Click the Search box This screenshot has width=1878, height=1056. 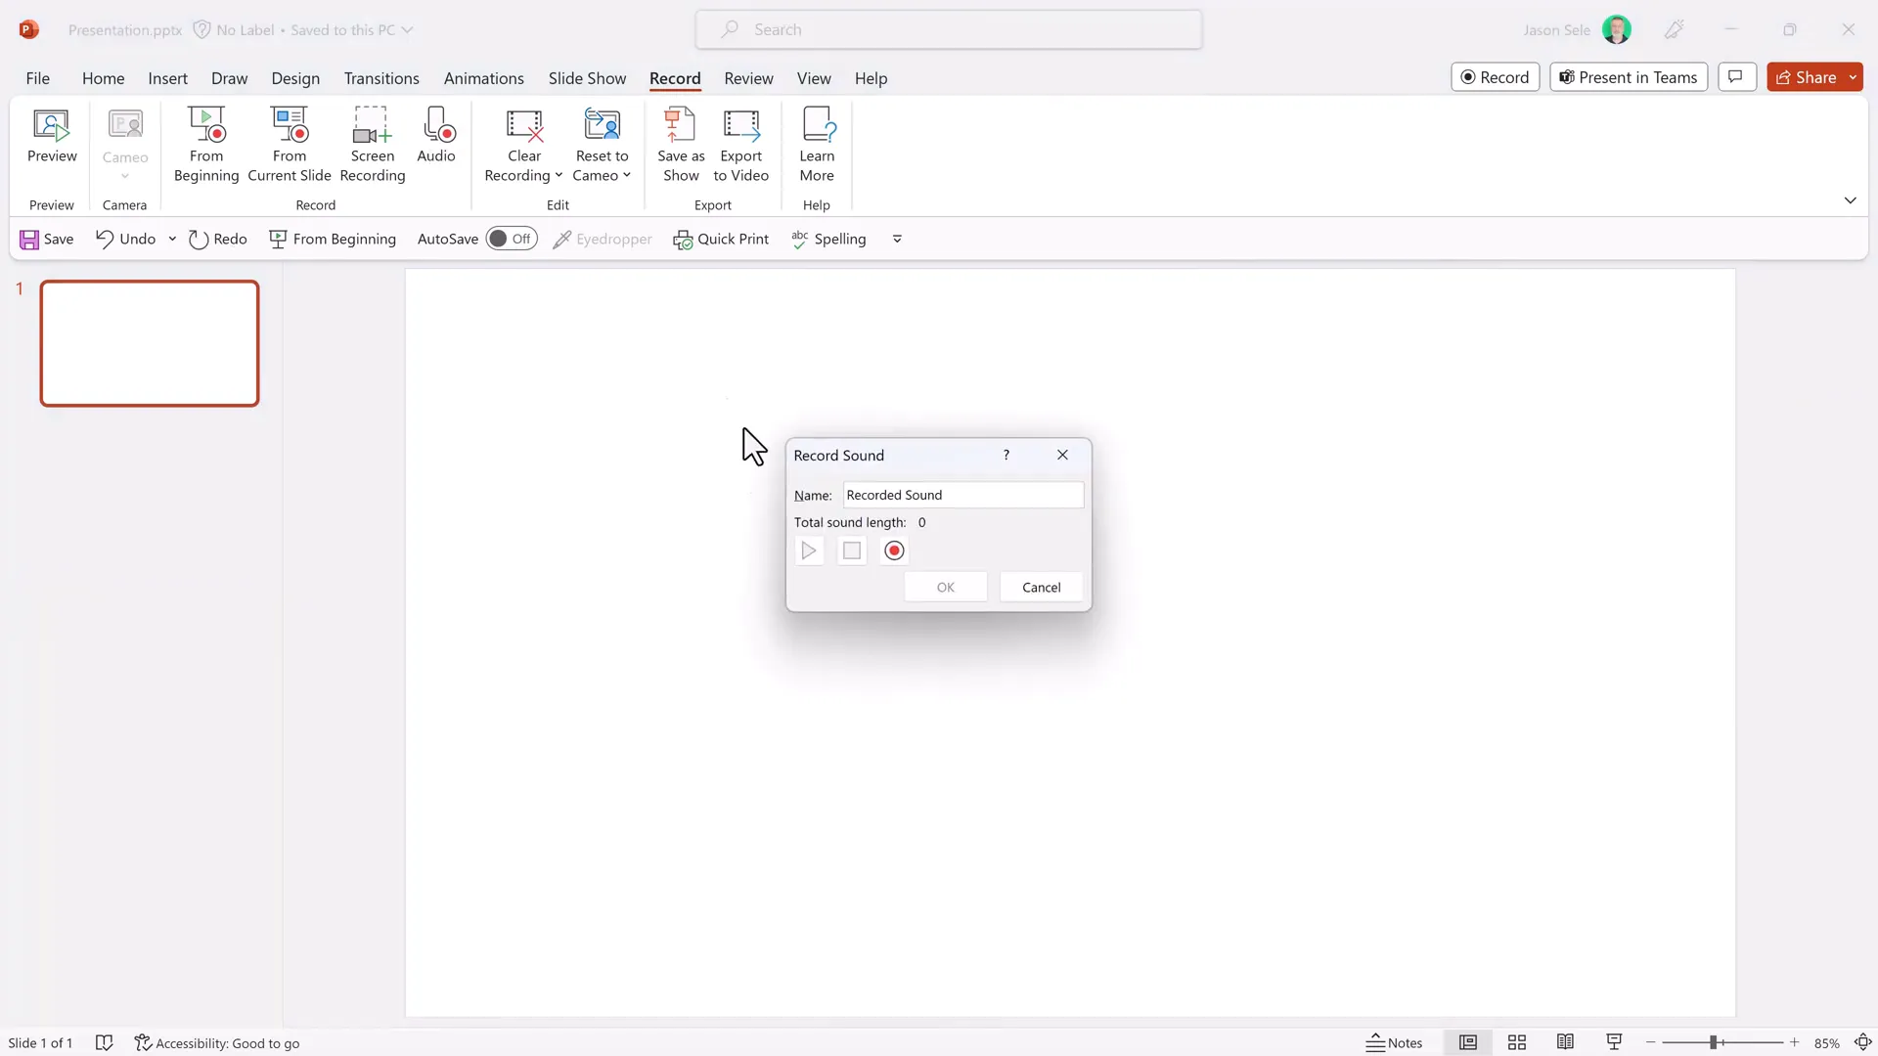[949, 29]
